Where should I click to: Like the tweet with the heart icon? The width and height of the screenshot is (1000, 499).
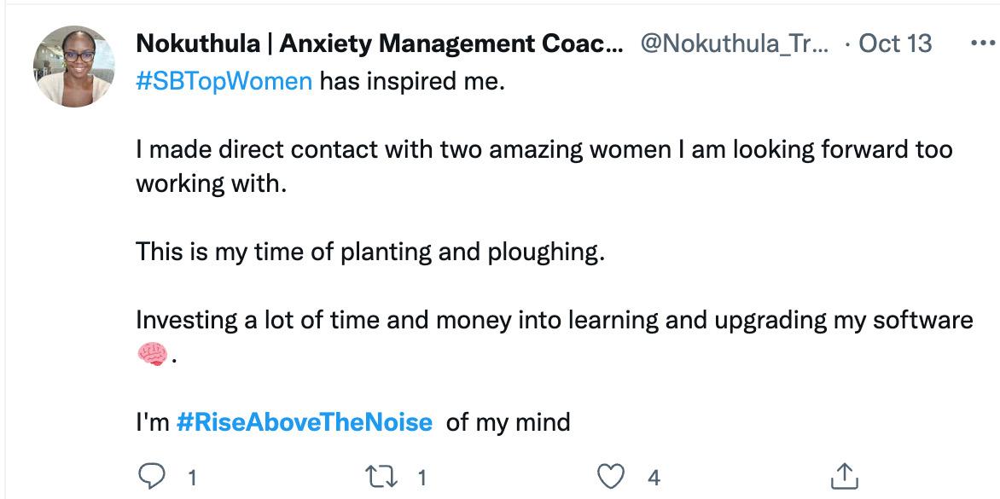click(x=611, y=477)
